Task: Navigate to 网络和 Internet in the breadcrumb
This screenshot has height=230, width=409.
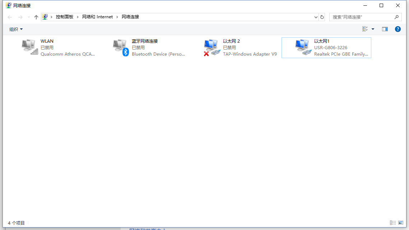Action: 97,17
